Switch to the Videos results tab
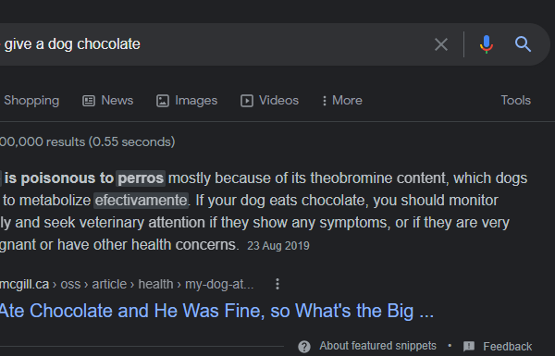Viewport: 555px width, 356px height. [278, 100]
